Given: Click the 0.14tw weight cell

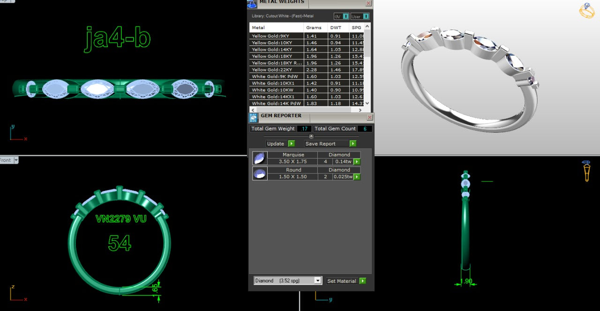Looking at the screenshot, I should click(x=343, y=161).
